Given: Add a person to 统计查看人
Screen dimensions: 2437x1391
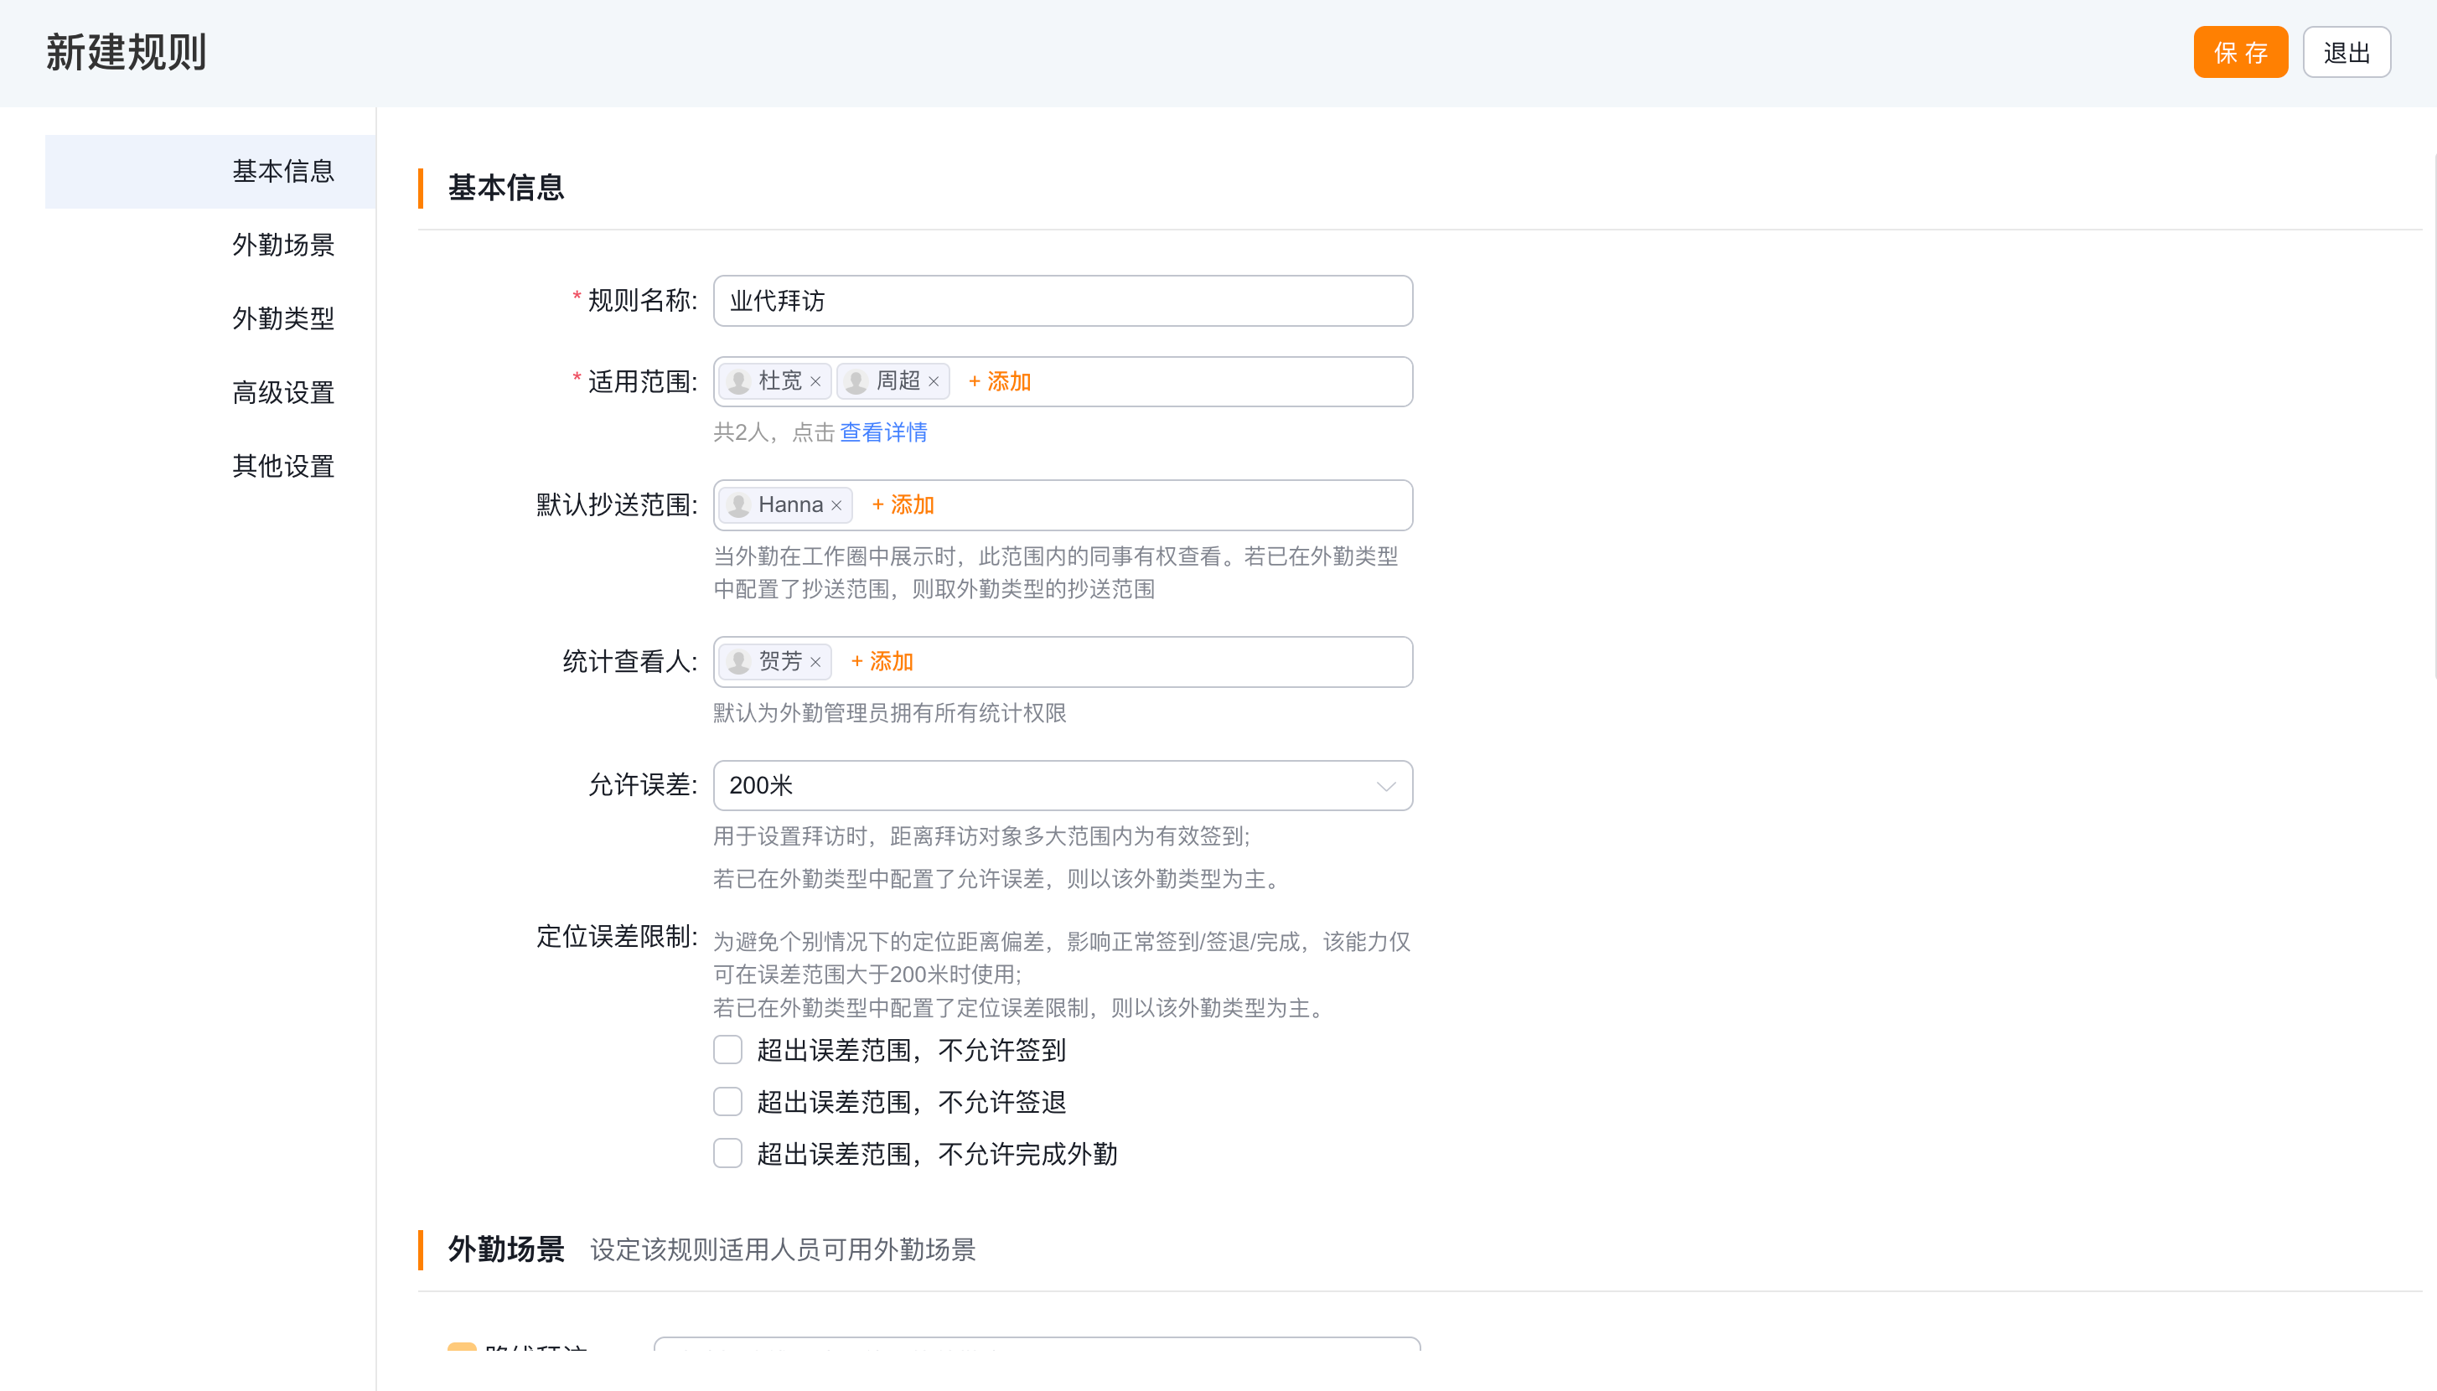Looking at the screenshot, I should click(x=882, y=662).
